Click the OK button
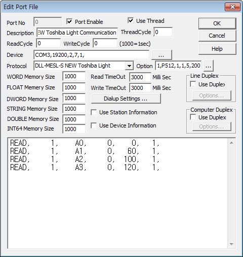 [x=217, y=23]
